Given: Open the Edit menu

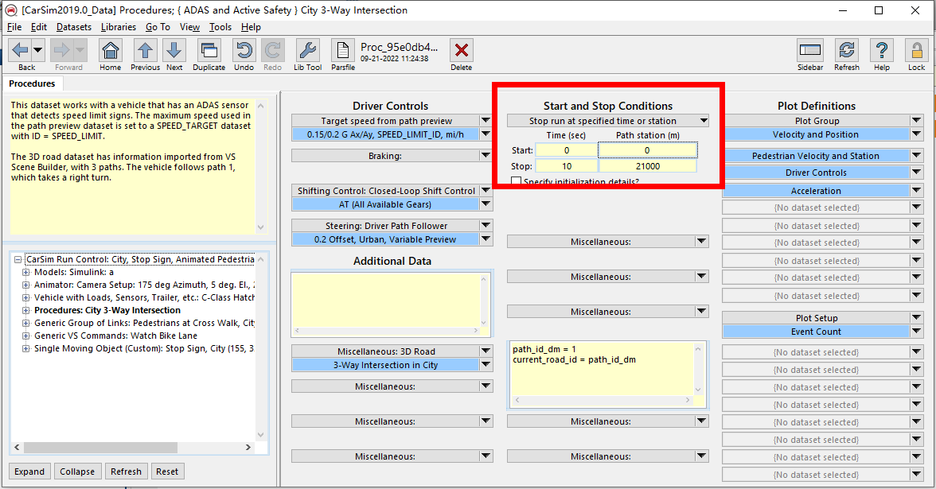Looking at the screenshot, I should tap(39, 27).
